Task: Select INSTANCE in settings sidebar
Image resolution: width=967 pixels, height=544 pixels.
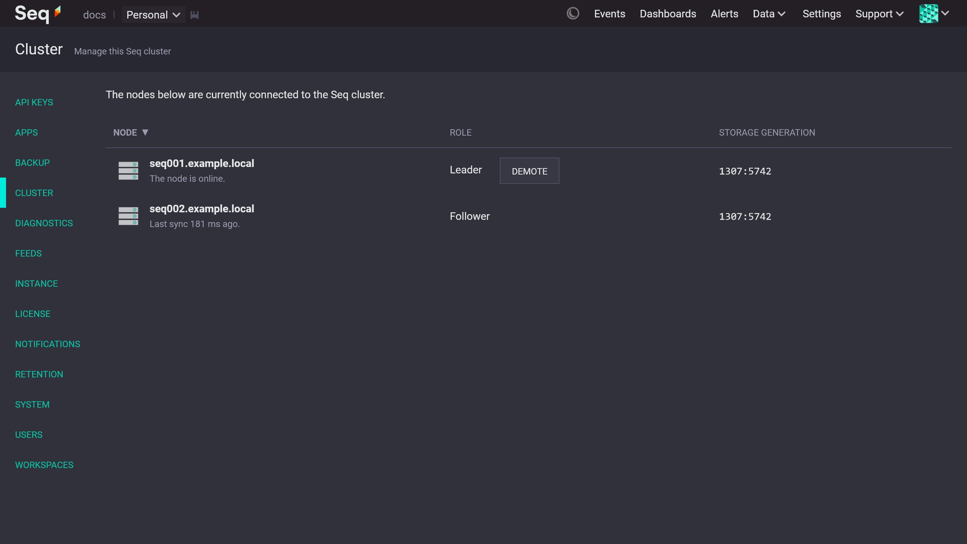Action: (x=37, y=284)
